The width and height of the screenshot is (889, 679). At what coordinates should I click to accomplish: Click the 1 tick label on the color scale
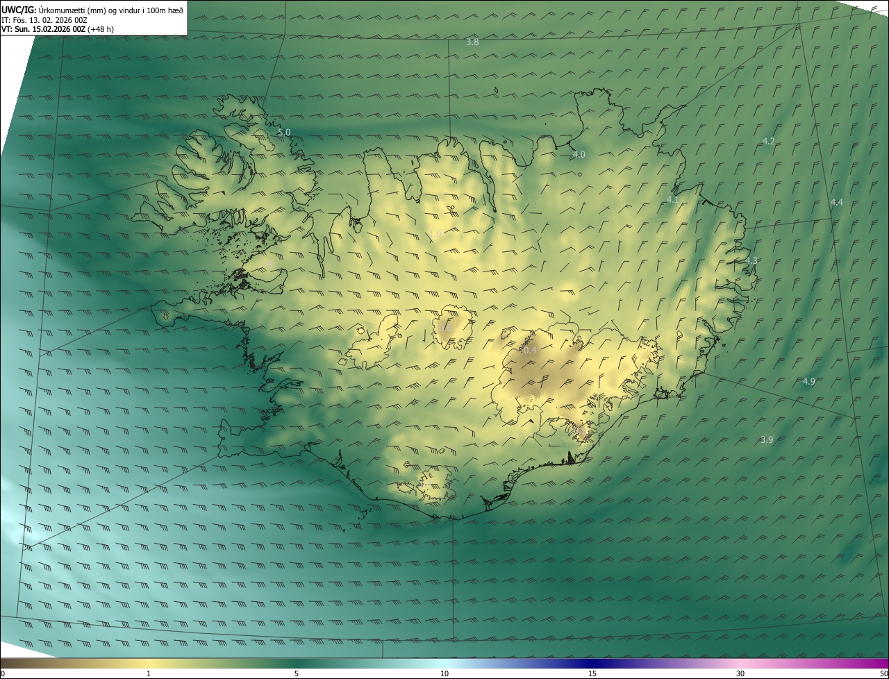click(149, 673)
